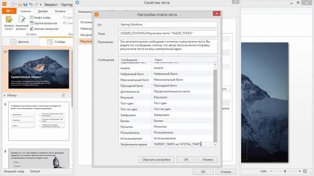Switch to the Данные view tab
This screenshot has width=314, height=176.
click(21, 42)
